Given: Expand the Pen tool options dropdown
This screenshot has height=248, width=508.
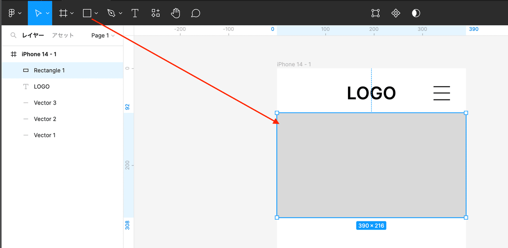Looking at the screenshot, I should tap(121, 14).
